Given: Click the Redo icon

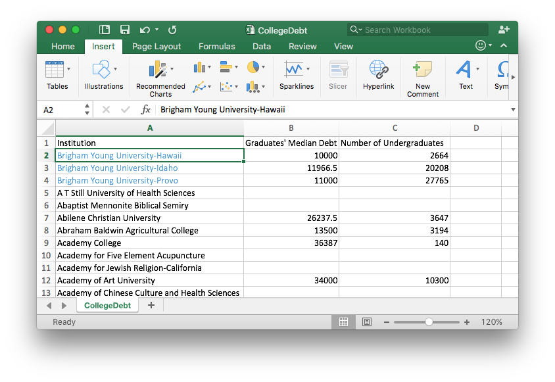Looking at the screenshot, I should click(x=172, y=30).
